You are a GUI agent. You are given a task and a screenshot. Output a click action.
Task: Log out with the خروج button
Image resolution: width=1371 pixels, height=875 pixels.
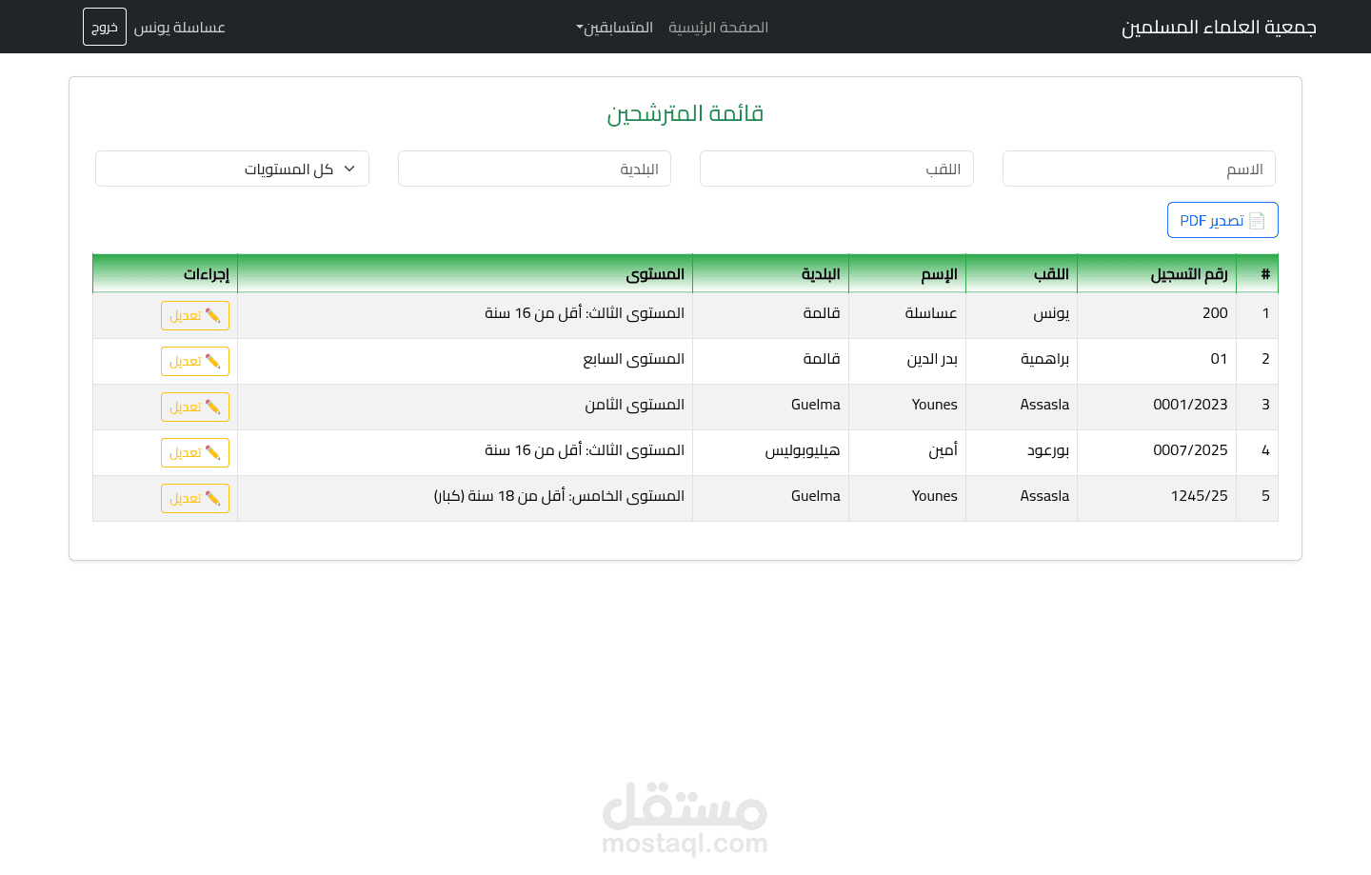[105, 27]
